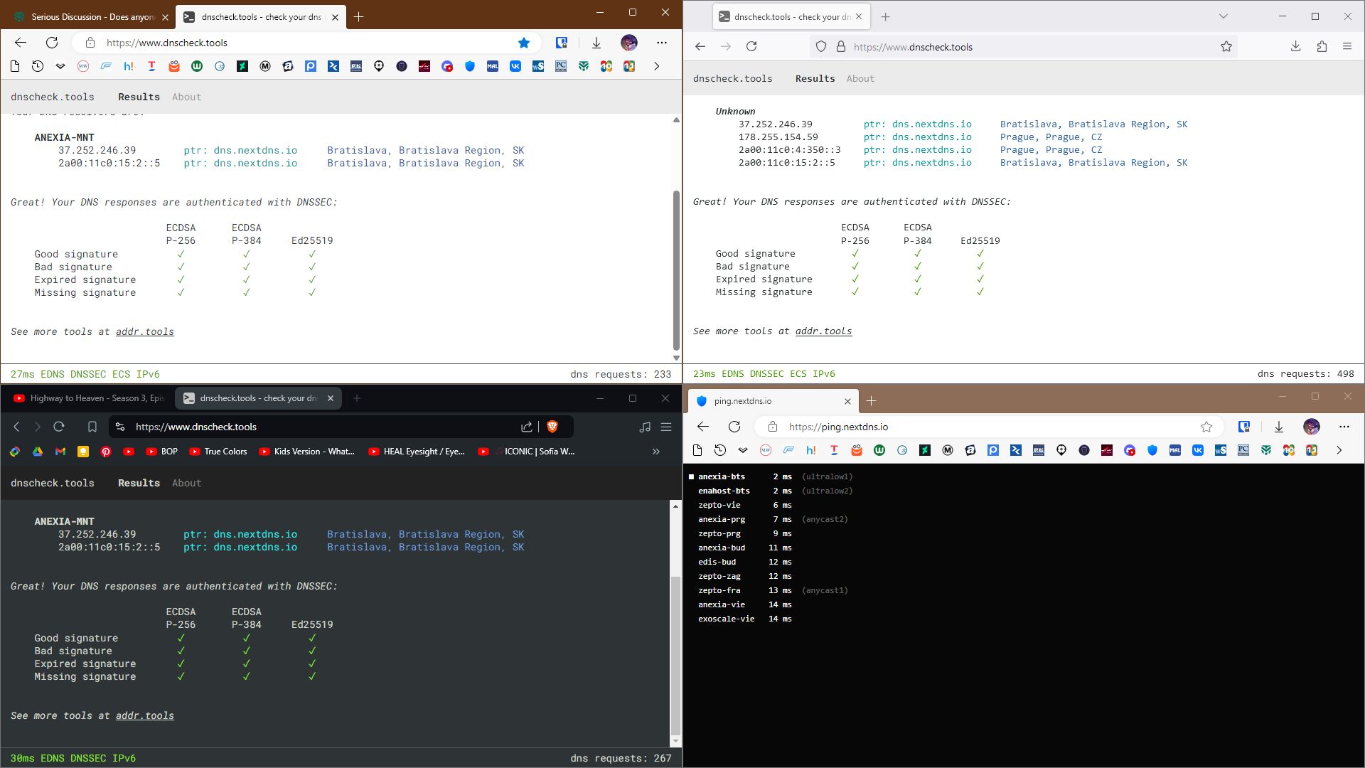Screen dimensions: 1365x768
Task: Open Firefox extensions puzzle icon
Action: tap(1322, 47)
